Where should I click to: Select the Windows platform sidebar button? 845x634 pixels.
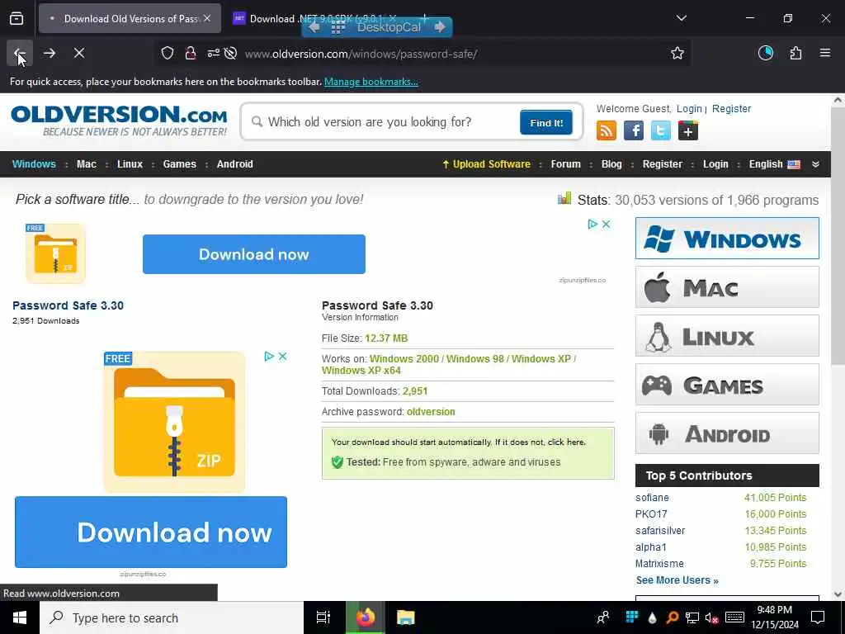(x=727, y=239)
